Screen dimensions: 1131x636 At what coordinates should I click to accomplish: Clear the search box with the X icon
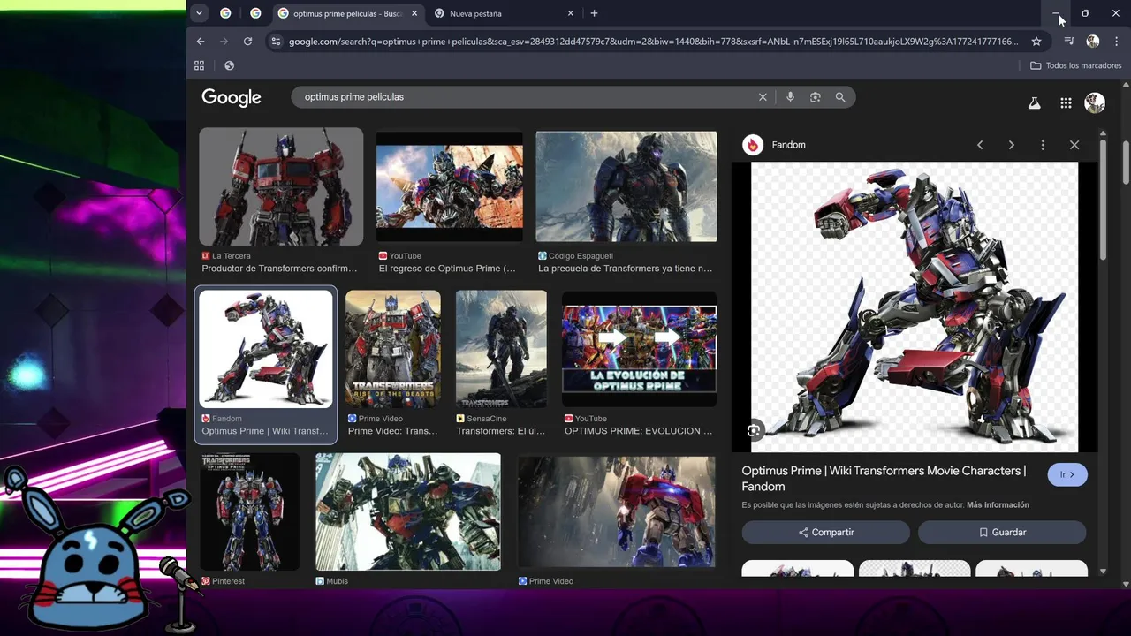pos(763,97)
